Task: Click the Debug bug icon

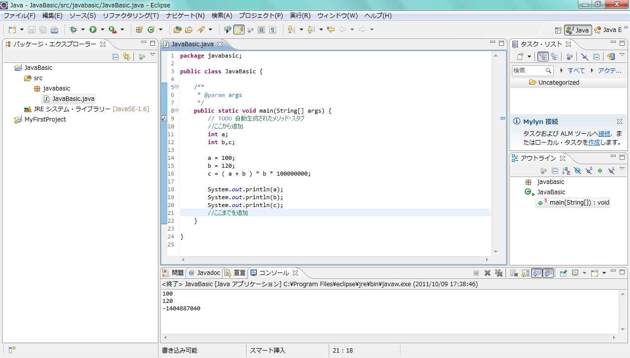Action: point(73,30)
